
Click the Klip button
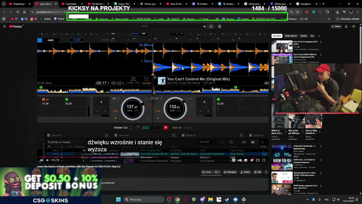coord(258,172)
